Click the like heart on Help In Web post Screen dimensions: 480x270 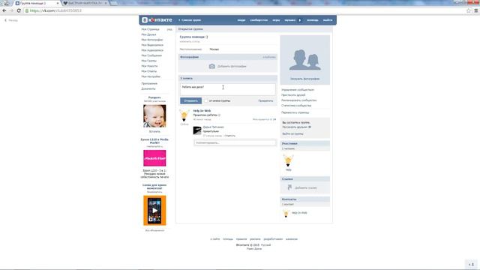point(271,119)
